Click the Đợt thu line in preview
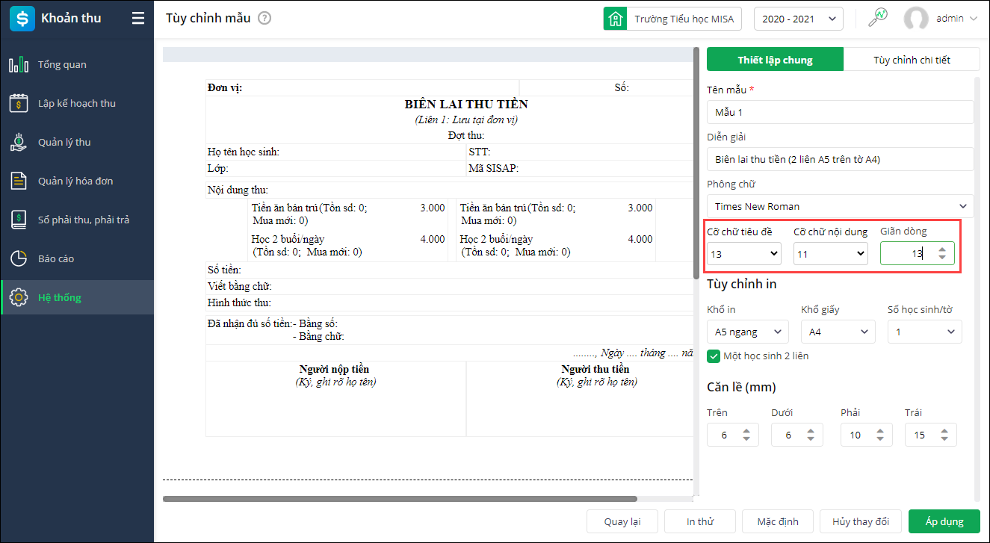 (466, 135)
